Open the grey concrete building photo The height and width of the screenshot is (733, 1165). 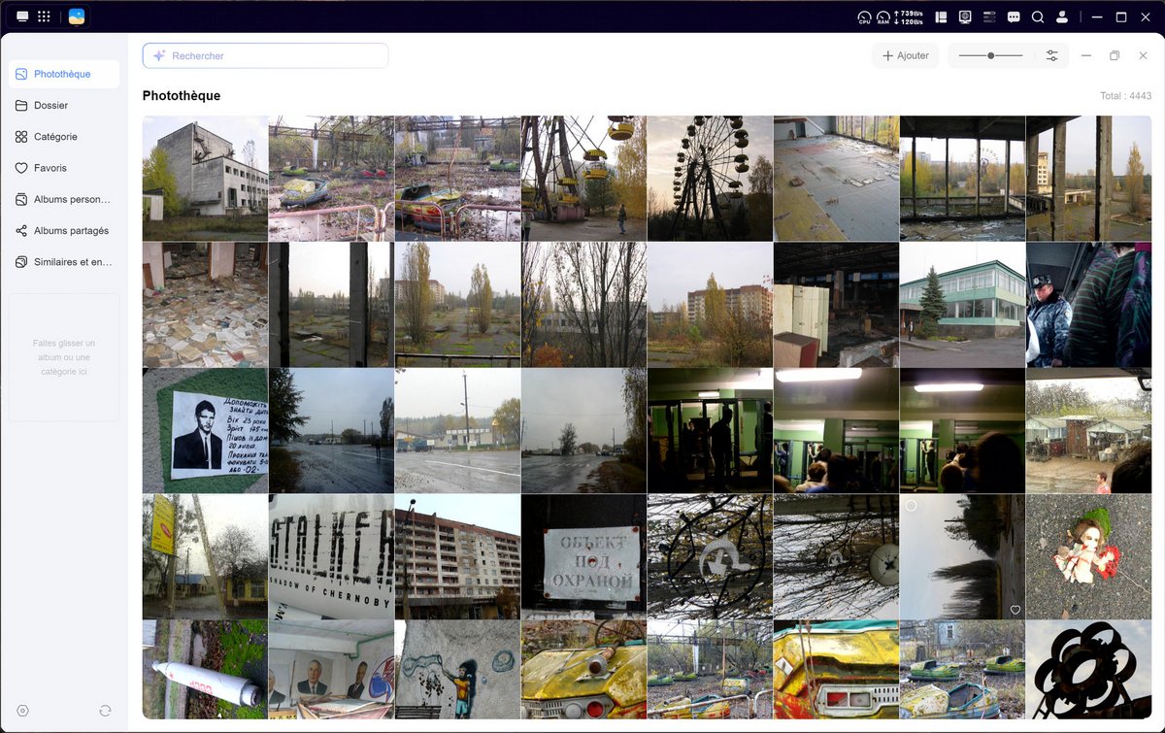click(205, 179)
